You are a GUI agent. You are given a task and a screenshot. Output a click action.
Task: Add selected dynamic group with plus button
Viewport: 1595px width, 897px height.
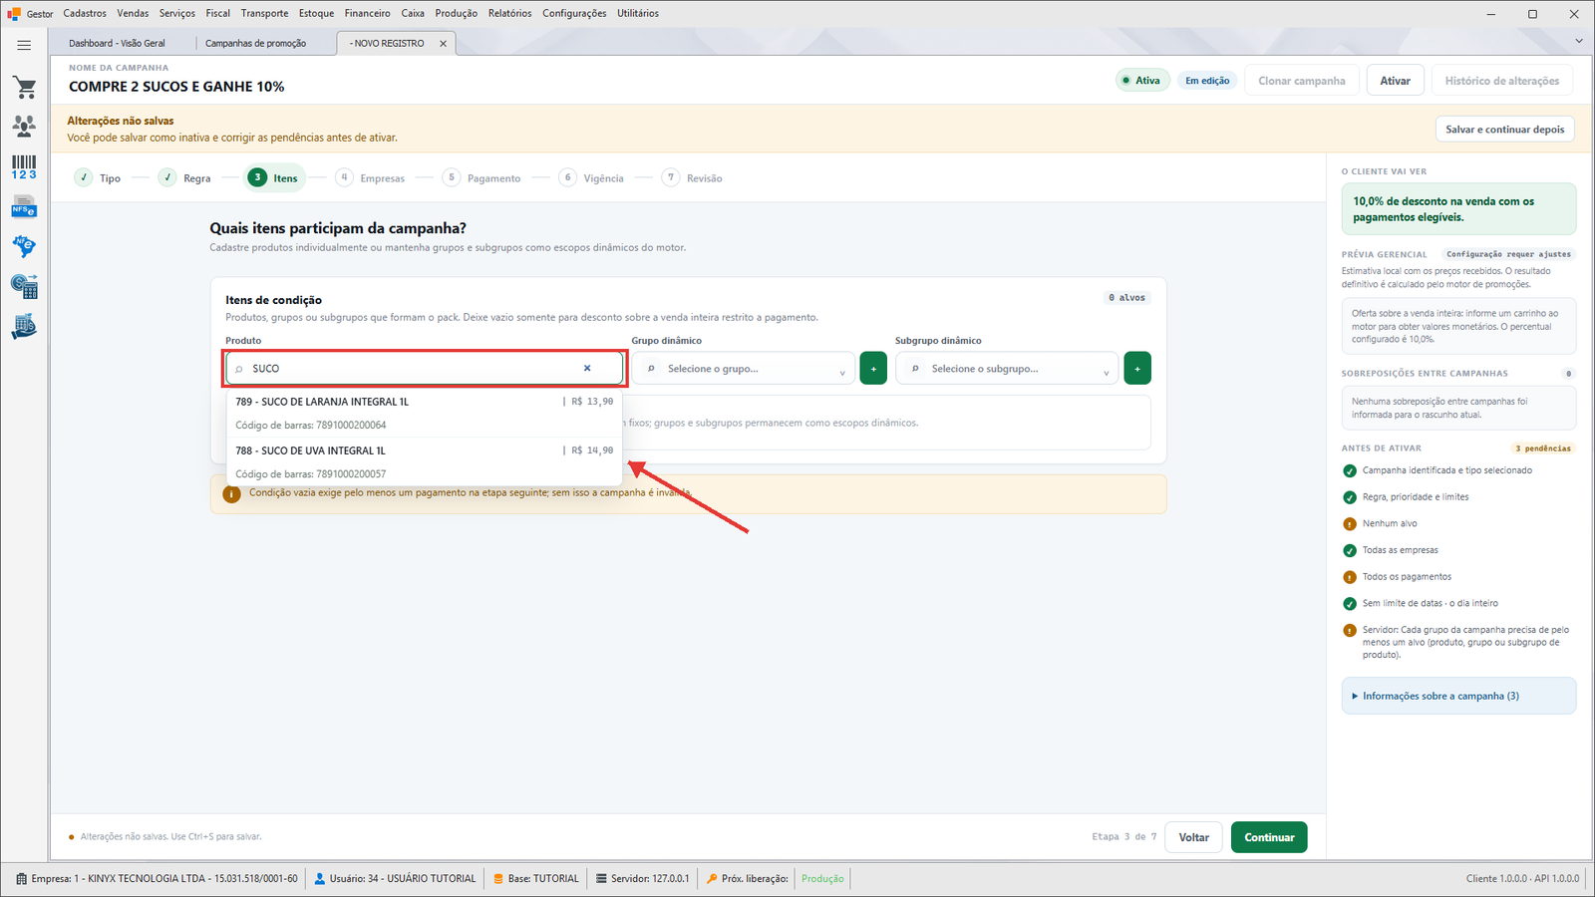(873, 369)
